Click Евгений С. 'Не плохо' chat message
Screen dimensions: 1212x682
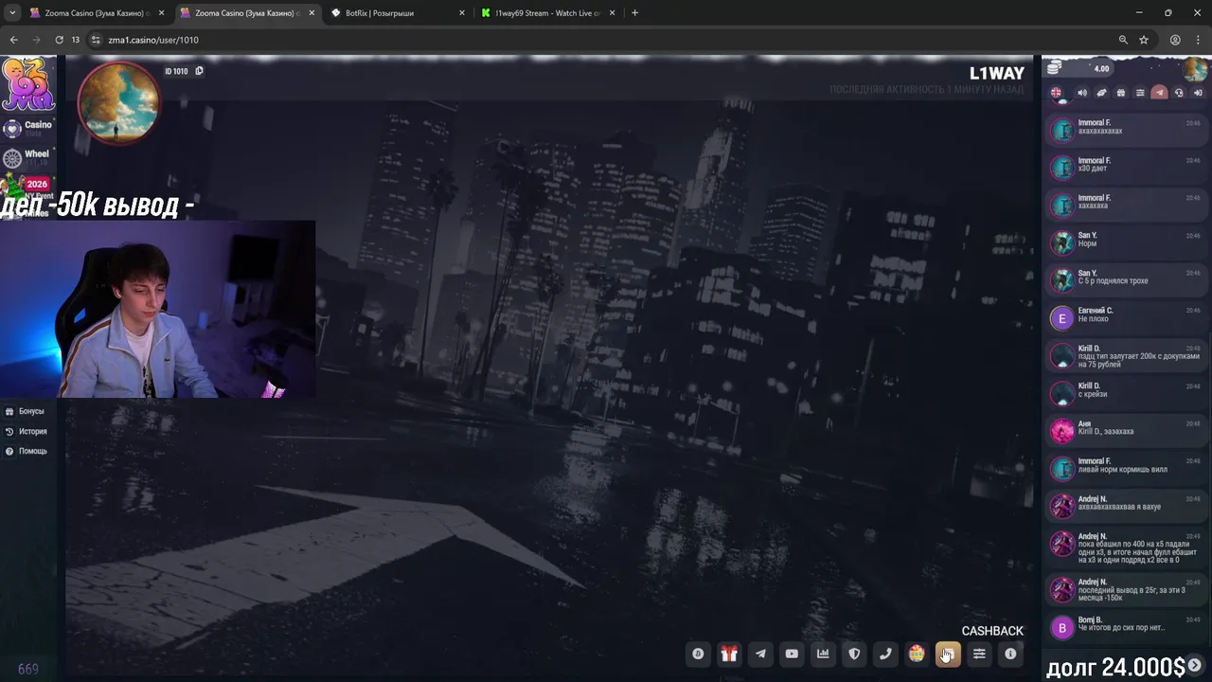coord(1126,318)
